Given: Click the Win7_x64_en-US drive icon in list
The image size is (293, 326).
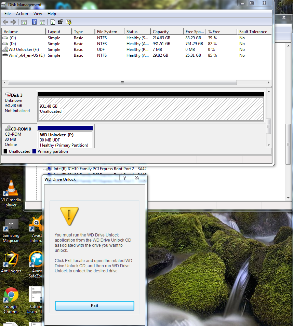Looking at the screenshot, I should point(5,55).
